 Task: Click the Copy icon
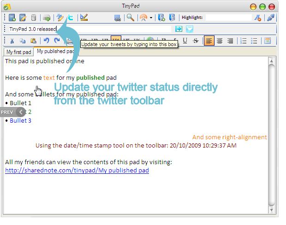pos(23,41)
